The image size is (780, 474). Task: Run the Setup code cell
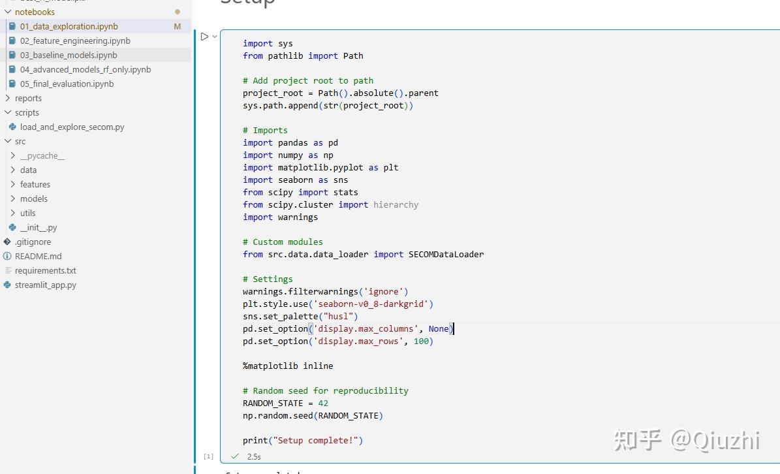click(204, 37)
